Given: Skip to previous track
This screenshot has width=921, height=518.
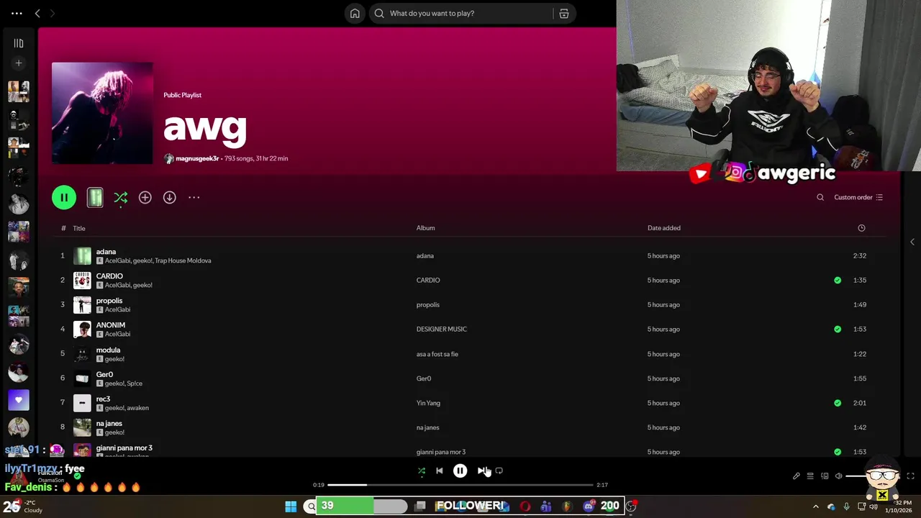Looking at the screenshot, I should [x=440, y=471].
